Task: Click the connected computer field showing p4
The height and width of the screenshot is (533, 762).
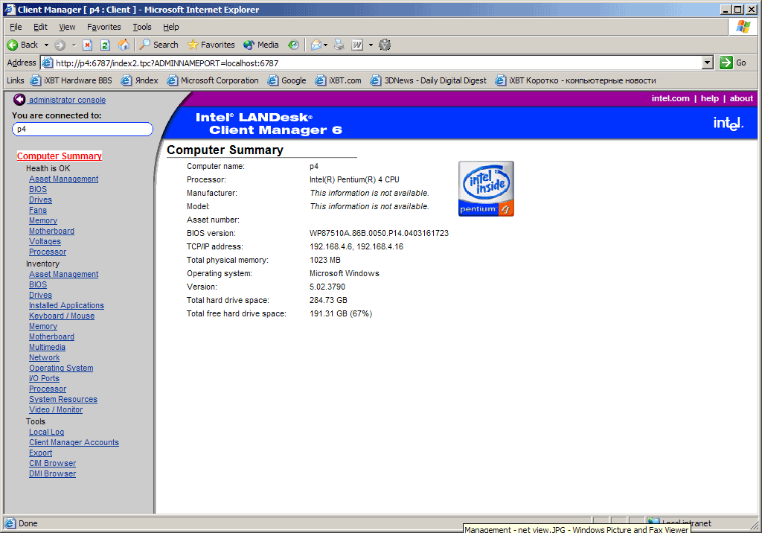Action: (82, 129)
